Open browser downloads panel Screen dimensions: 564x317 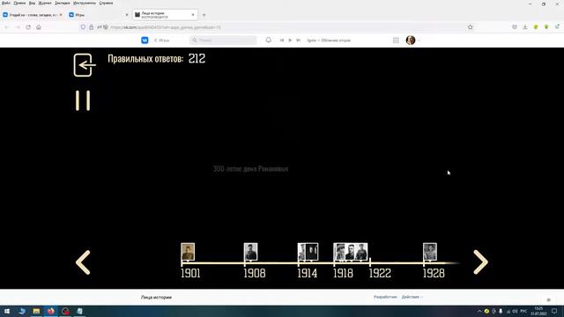tap(525, 27)
